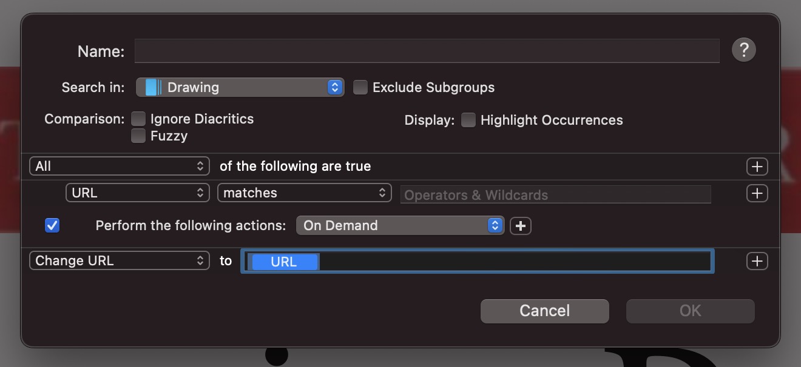Add a rule next to URL matches row

(757, 193)
